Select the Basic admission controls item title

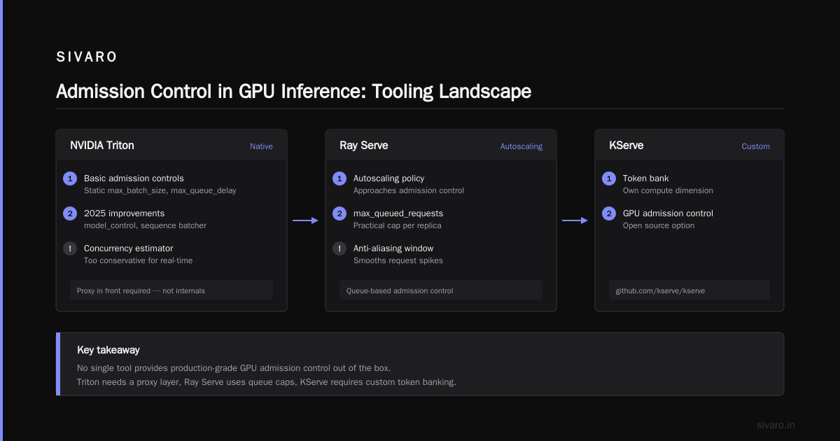pos(134,178)
